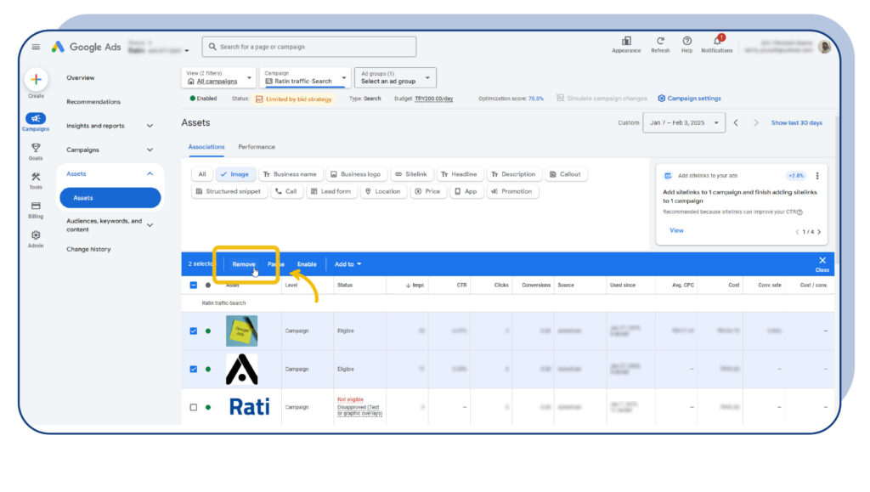Select the Sitelink filter chip
870x492 pixels.
point(411,174)
